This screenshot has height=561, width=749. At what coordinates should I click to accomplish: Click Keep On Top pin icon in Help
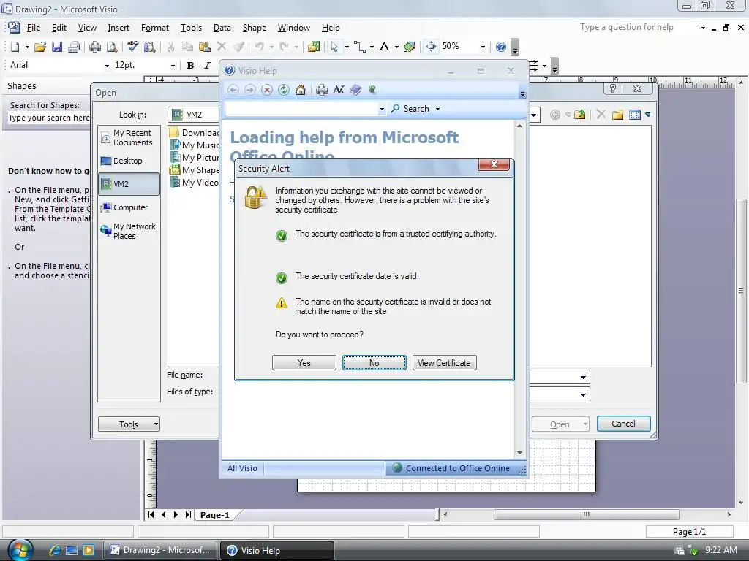point(372,90)
